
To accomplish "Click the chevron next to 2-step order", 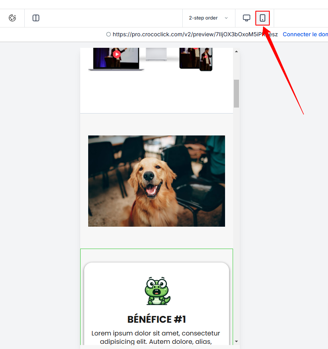I will coord(226,18).
